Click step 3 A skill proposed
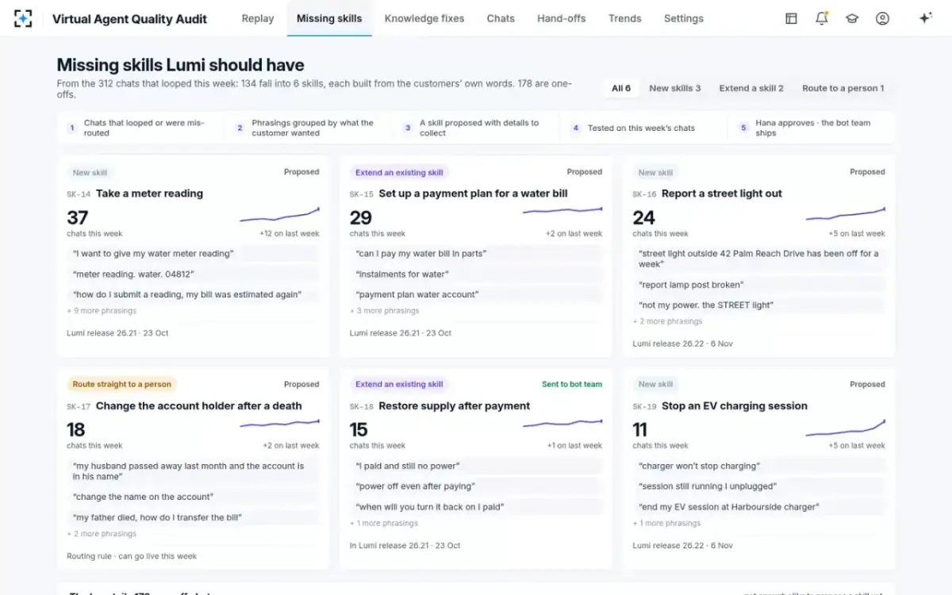 pos(476,128)
